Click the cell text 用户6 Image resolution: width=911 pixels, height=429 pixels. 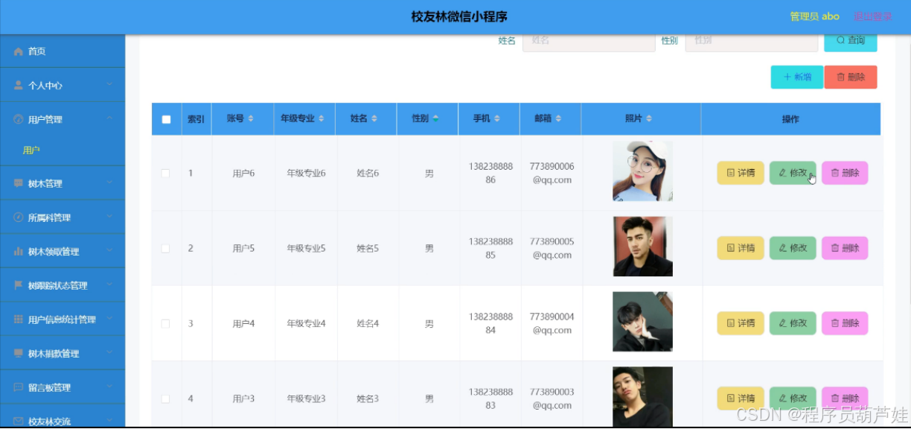pyautogui.click(x=243, y=174)
